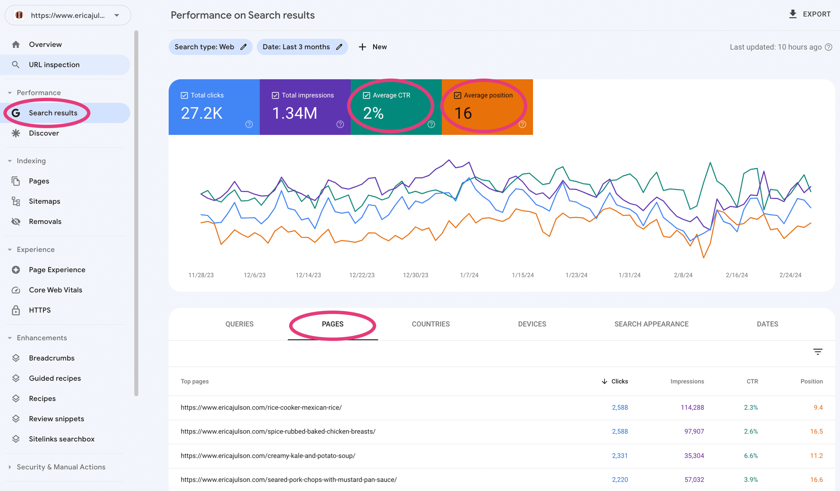Open the table filter rows icon
The width and height of the screenshot is (840, 491).
click(818, 352)
